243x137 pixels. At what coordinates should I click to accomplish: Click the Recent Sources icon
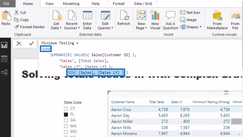[x=72, y=15]
